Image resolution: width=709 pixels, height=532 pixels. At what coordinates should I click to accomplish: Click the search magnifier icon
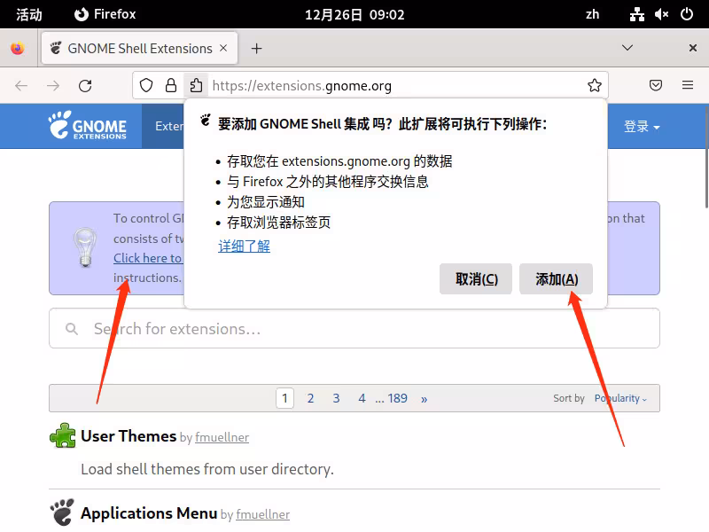coord(72,329)
